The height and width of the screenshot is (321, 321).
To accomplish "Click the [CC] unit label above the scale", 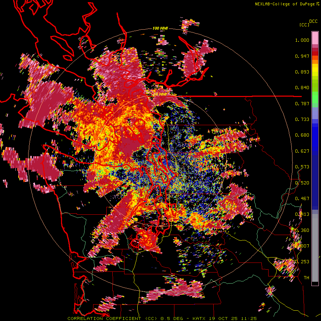I will tap(304, 25).
